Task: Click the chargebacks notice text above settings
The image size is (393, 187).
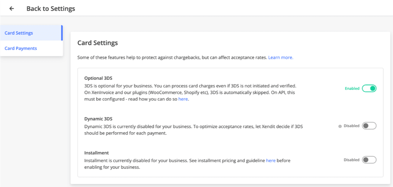Action: pos(172,57)
